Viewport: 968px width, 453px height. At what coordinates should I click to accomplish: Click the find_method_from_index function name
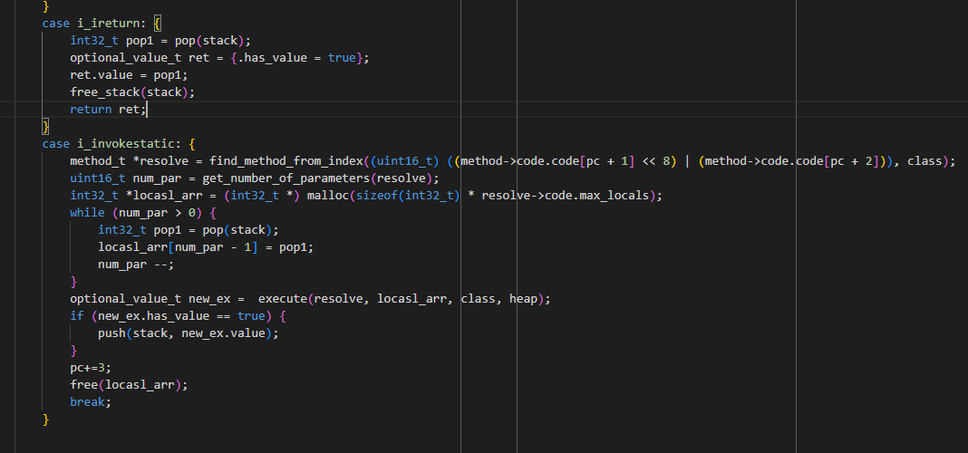(286, 160)
